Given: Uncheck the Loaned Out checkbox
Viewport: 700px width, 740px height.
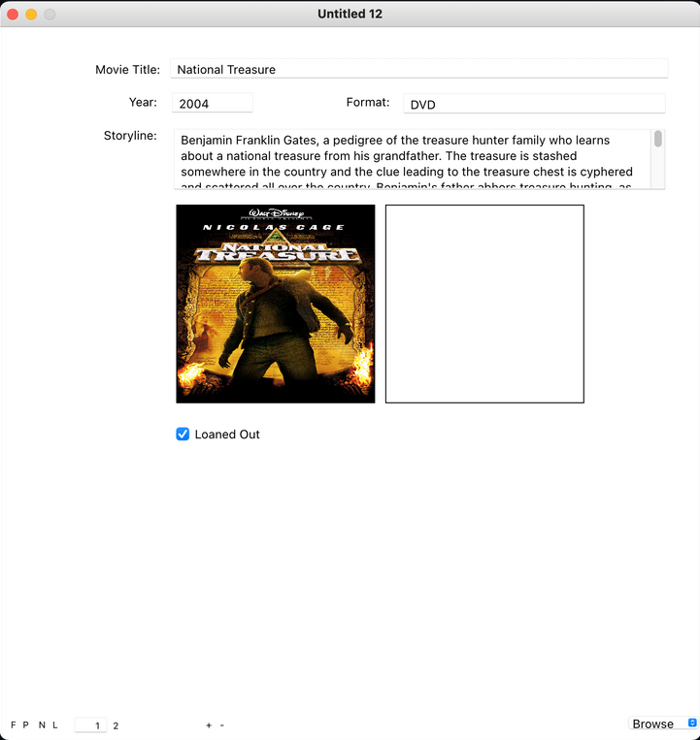Looking at the screenshot, I should [x=183, y=434].
